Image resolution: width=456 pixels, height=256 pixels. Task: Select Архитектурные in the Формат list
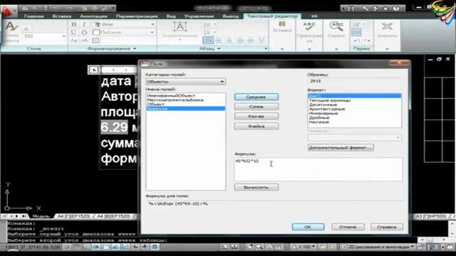(327, 109)
